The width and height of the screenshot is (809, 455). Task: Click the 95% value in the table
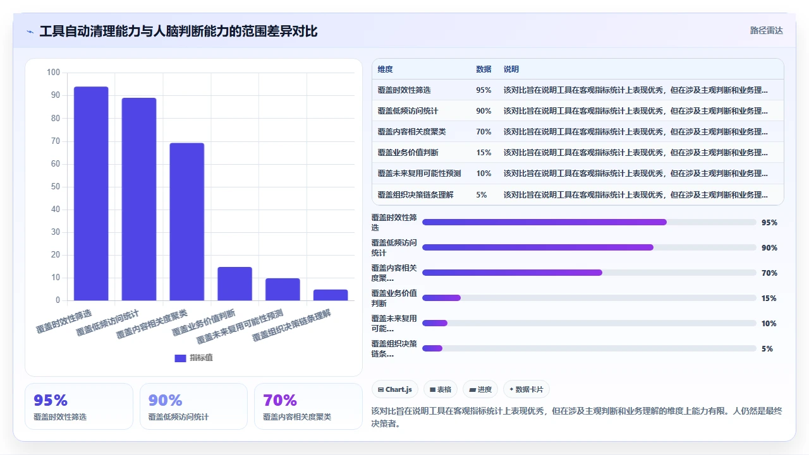click(484, 90)
